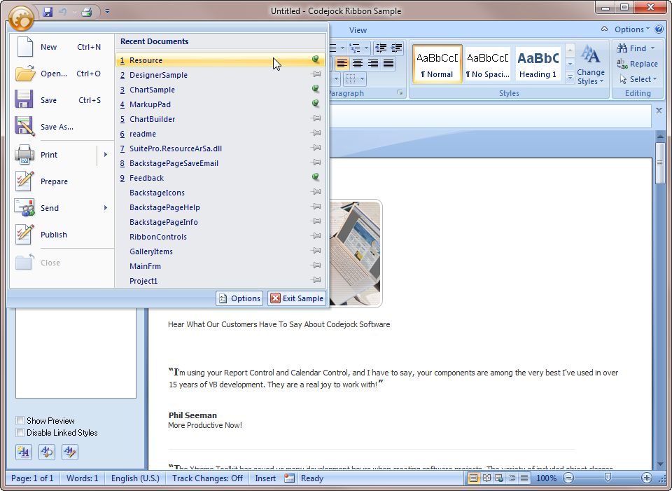Switch to Web Layout view icon
Image resolution: width=672 pixels, height=491 pixels.
pos(499,478)
